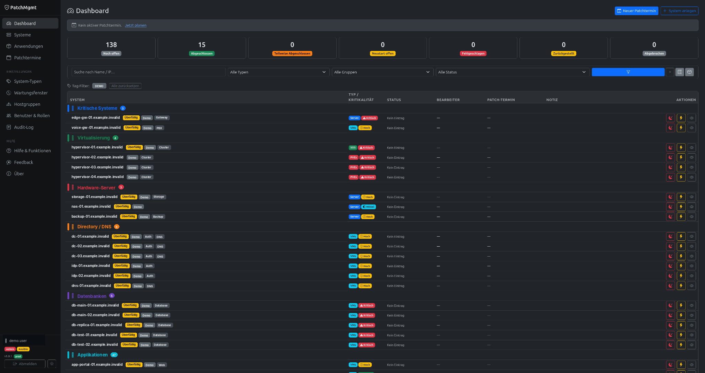Click eye icon for storage-01 row
Screen dimensions: 705x373
pyautogui.click(x=692, y=197)
